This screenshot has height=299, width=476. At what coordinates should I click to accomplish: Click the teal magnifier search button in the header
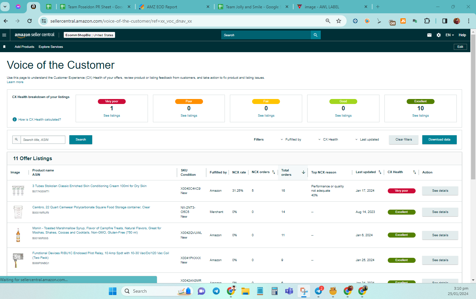coord(315,35)
